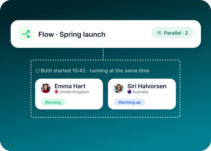
Task: Open Emma Hart's avatar photo
Action: pos(46,88)
